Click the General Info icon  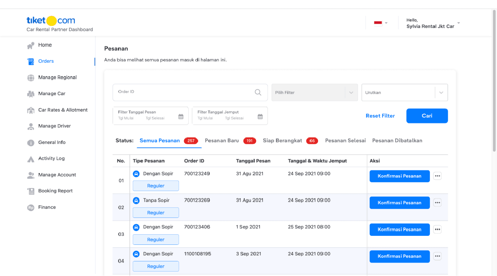pyautogui.click(x=31, y=143)
